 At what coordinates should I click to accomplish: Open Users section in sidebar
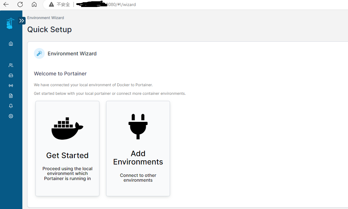(x=11, y=65)
